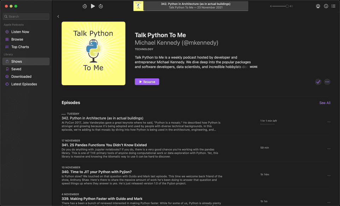340x206 pixels.
Task: Open the AirPlay output menu
Action: [318, 6]
